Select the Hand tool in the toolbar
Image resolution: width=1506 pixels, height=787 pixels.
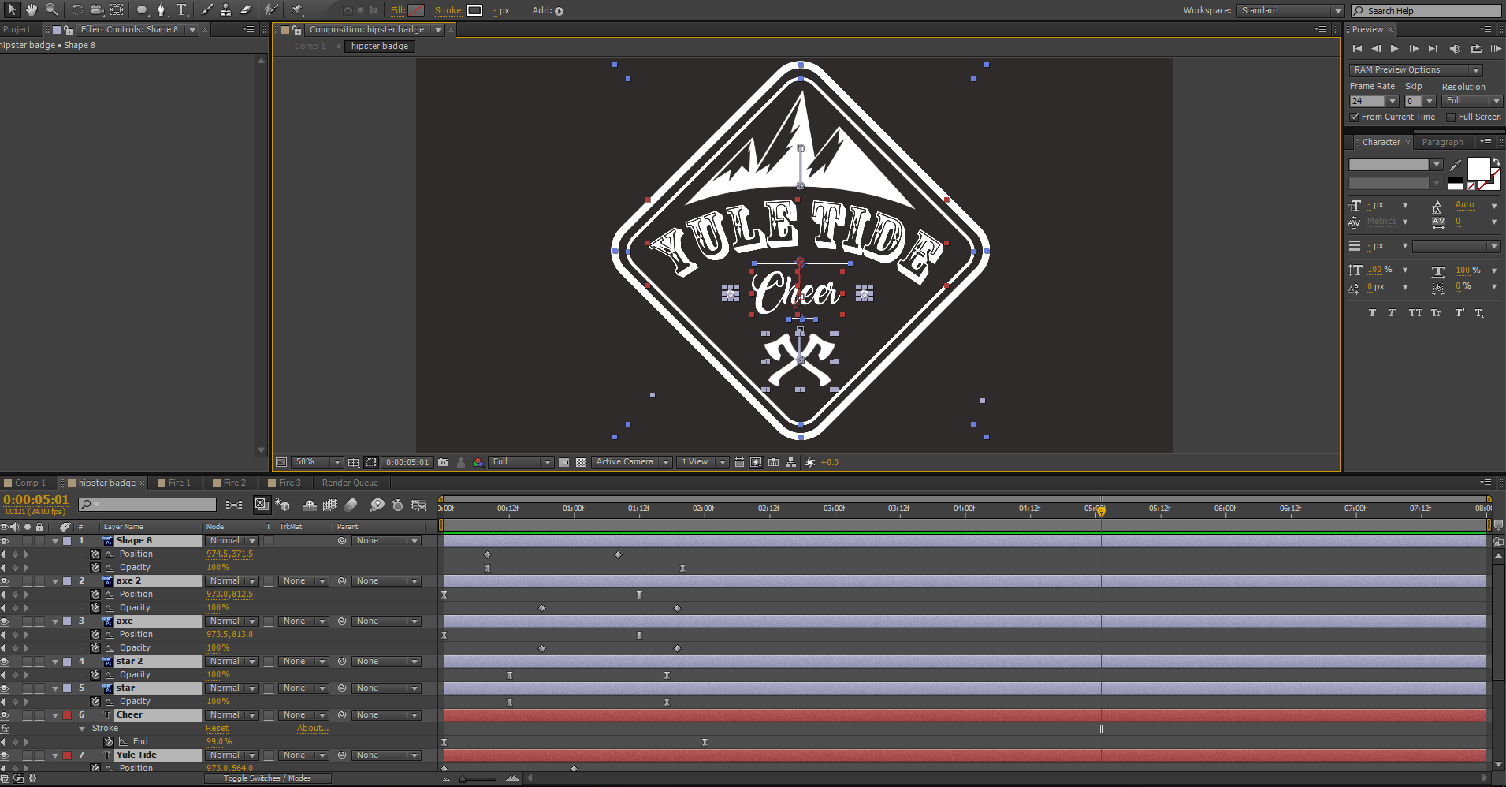coord(32,10)
